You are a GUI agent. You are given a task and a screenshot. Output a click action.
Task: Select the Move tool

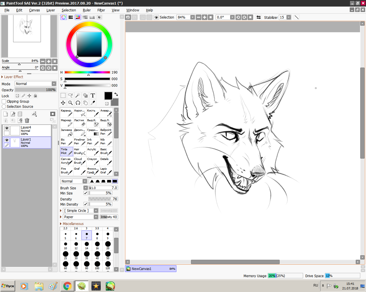click(63, 103)
